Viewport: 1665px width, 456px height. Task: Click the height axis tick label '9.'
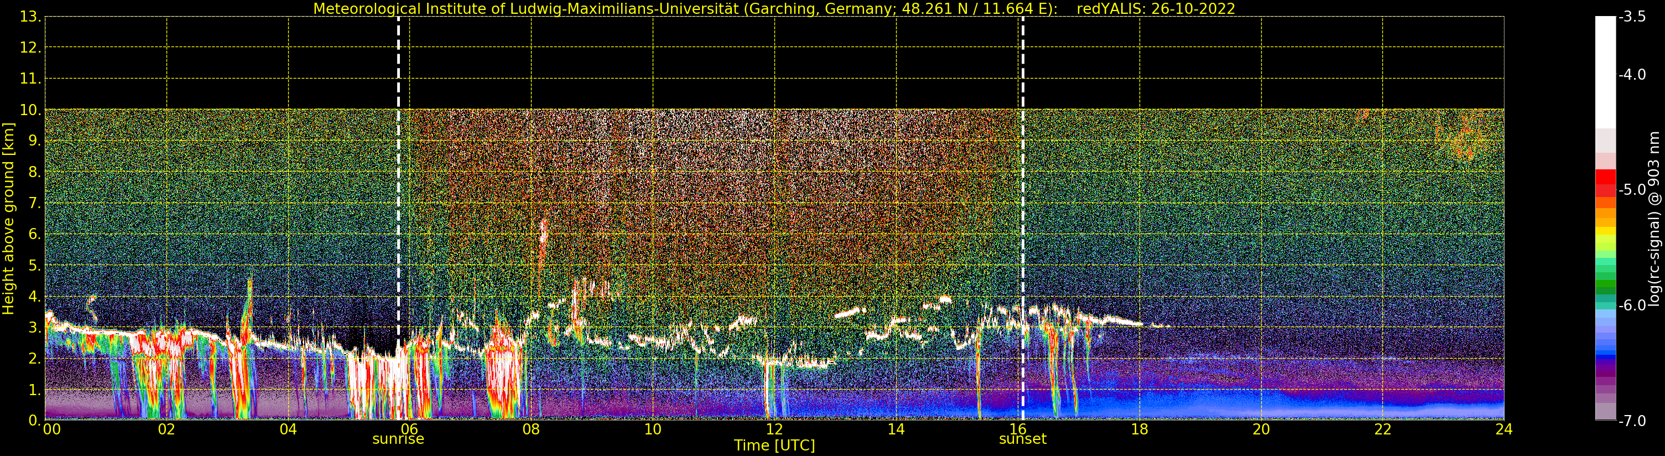coord(35,141)
